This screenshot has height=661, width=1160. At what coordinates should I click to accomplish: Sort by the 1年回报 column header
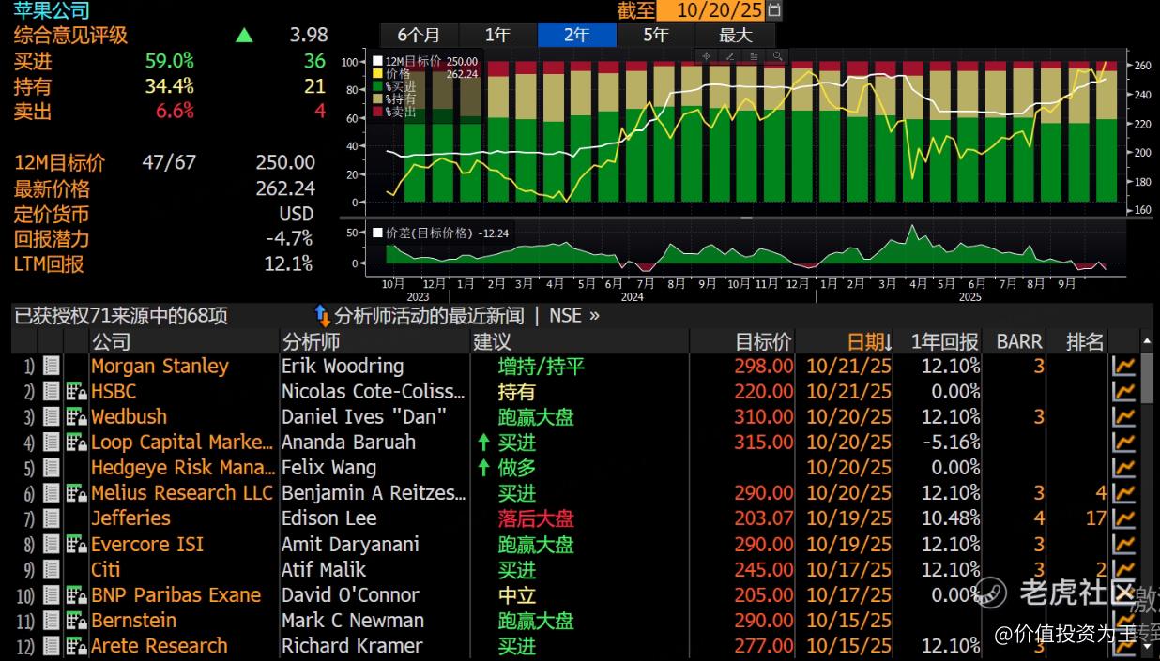coord(944,341)
